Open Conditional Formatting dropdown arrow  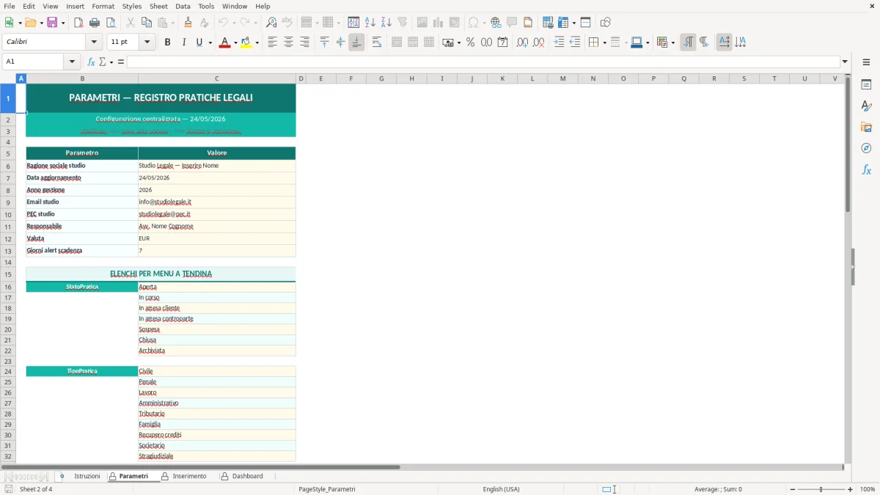[672, 43]
